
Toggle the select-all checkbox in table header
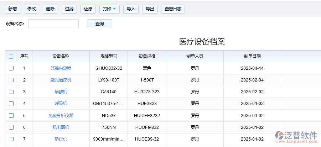11,56
